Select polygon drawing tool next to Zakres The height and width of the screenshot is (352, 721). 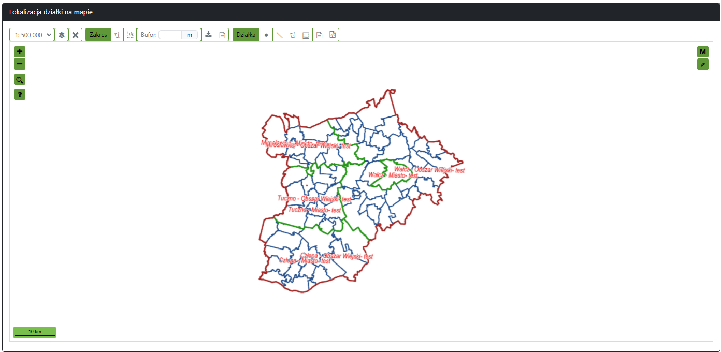117,35
